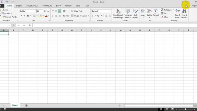This screenshot has height=111, width=197.
Task: Apply the Borders icon
Action: 34,16
